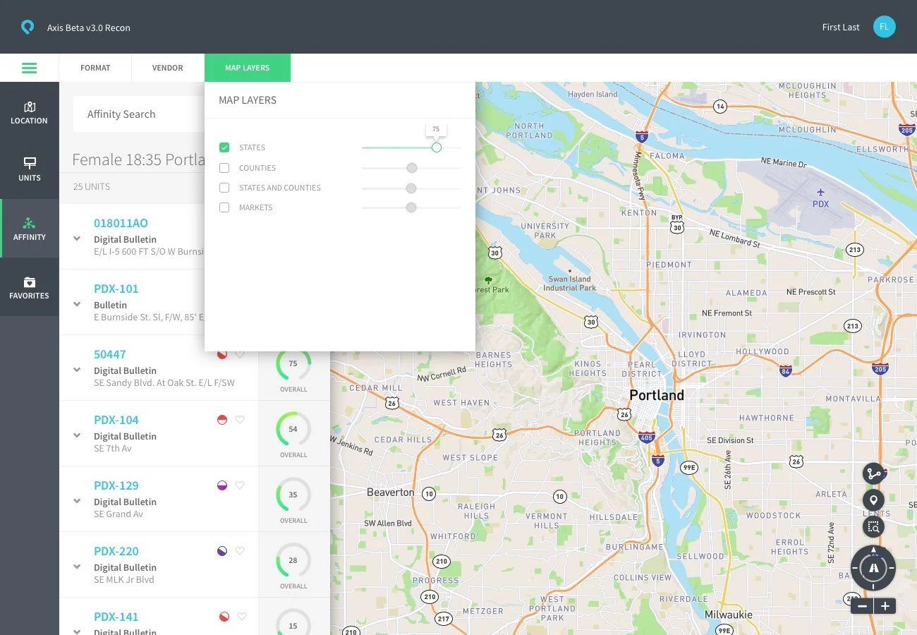Zoom out the map with minus button

tap(862, 606)
